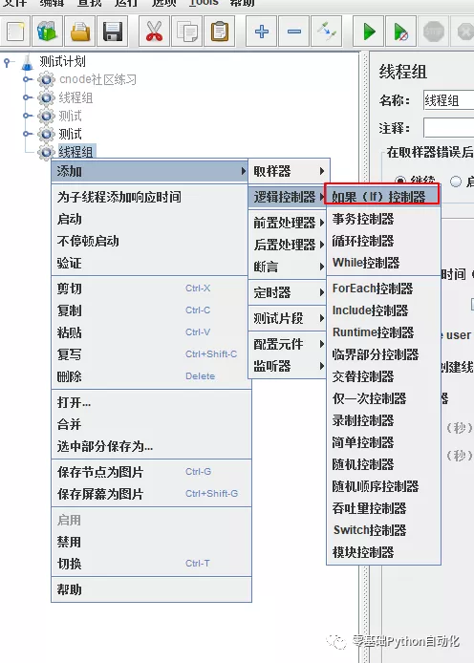
Task: Expand the enabled black 测试 tree node
Action: pos(27,134)
